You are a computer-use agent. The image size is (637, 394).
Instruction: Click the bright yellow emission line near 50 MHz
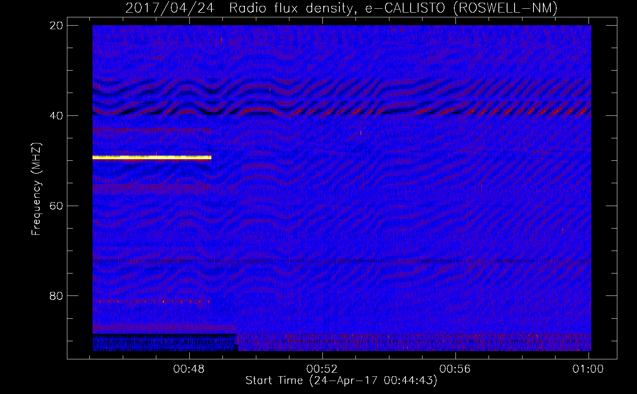tap(152, 158)
